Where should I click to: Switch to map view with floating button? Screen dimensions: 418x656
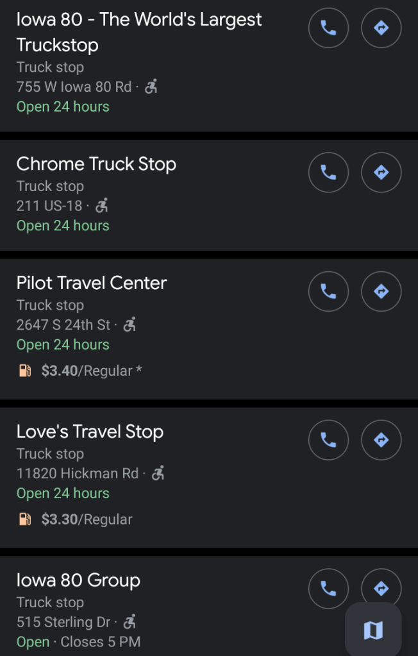(373, 630)
